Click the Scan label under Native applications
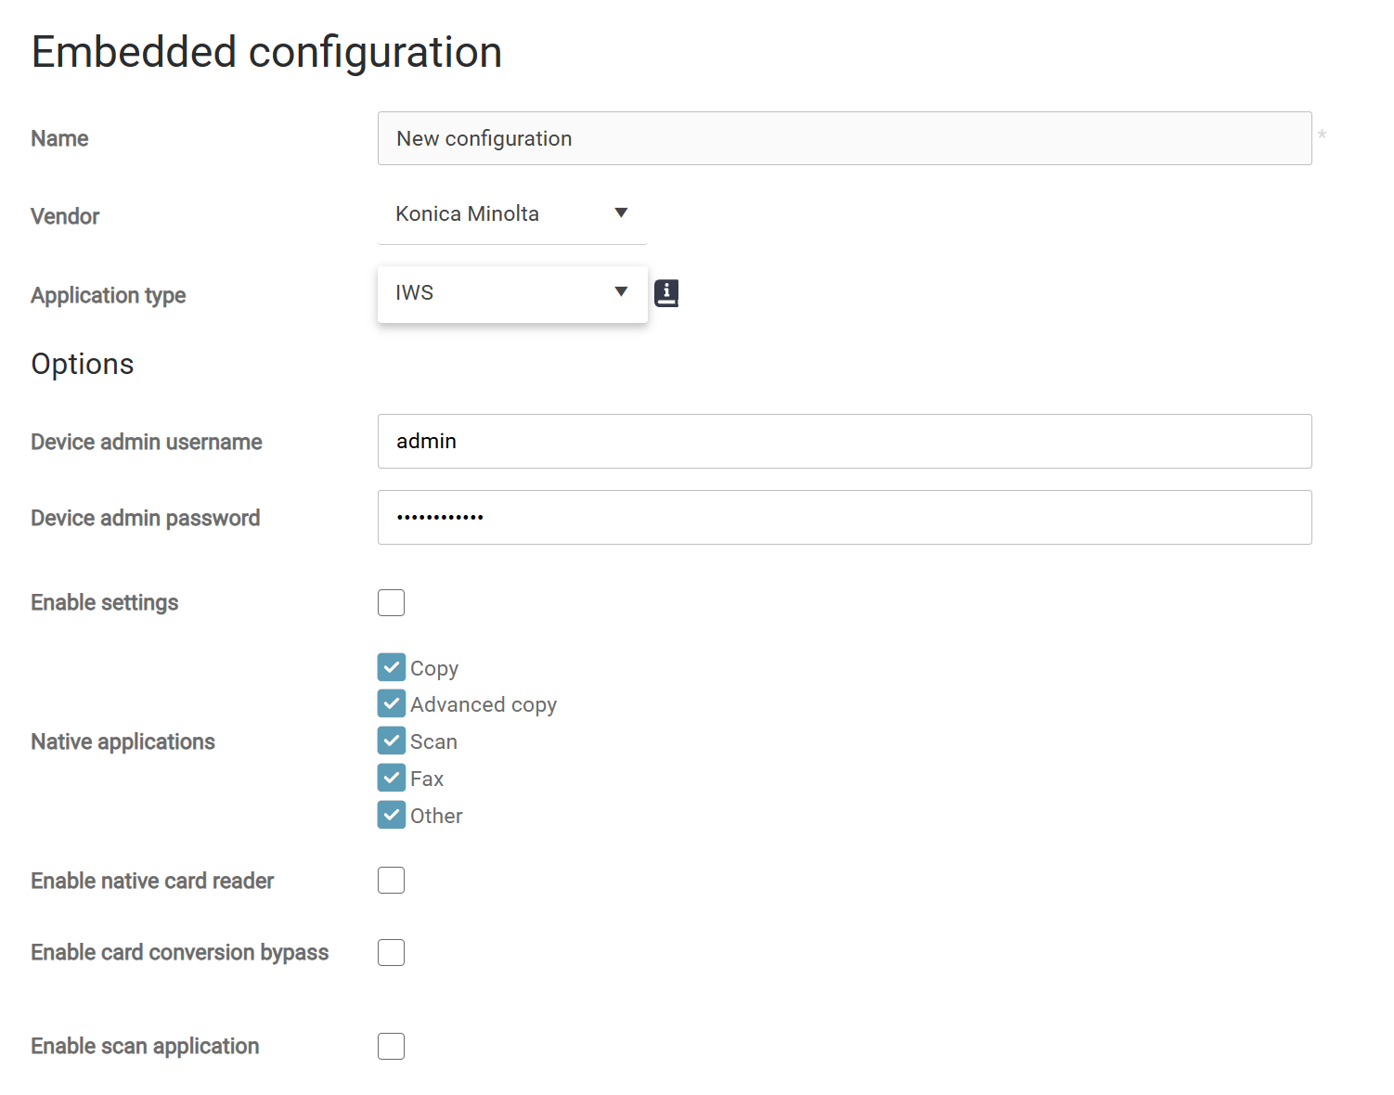Viewport: 1394px width, 1095px height. pos(433,741)
